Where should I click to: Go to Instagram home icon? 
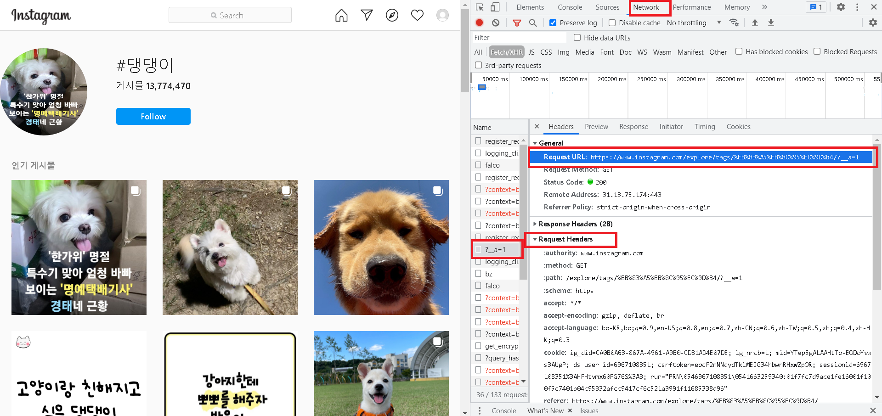point(341,15)
